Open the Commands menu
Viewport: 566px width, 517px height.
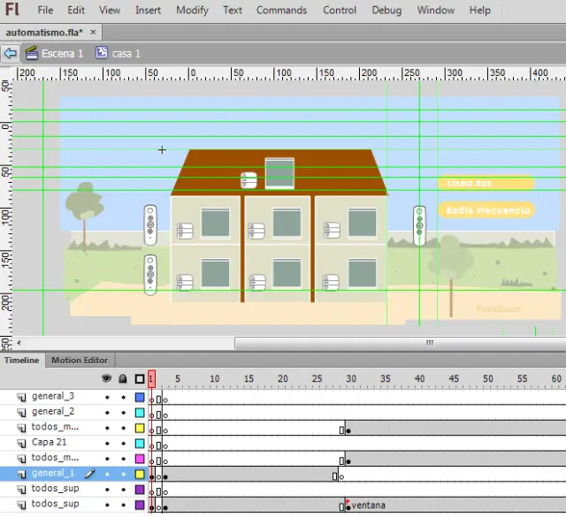pos(281,11)
